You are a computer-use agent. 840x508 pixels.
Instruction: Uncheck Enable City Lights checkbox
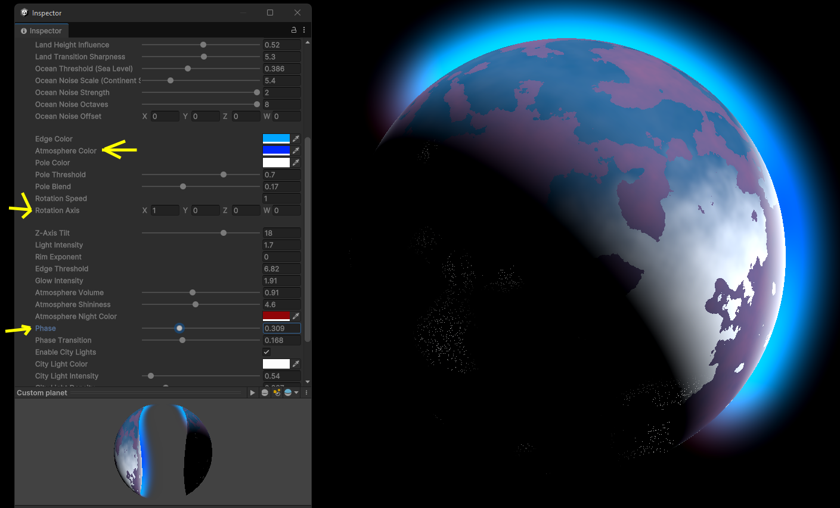pyautogui.click(x=266, y=352)
